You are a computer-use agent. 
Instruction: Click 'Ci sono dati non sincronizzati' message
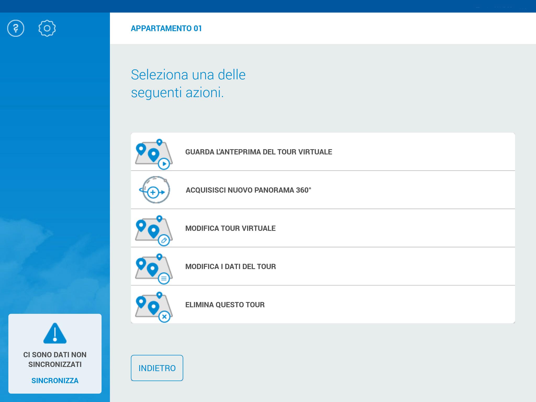point(55,360)
